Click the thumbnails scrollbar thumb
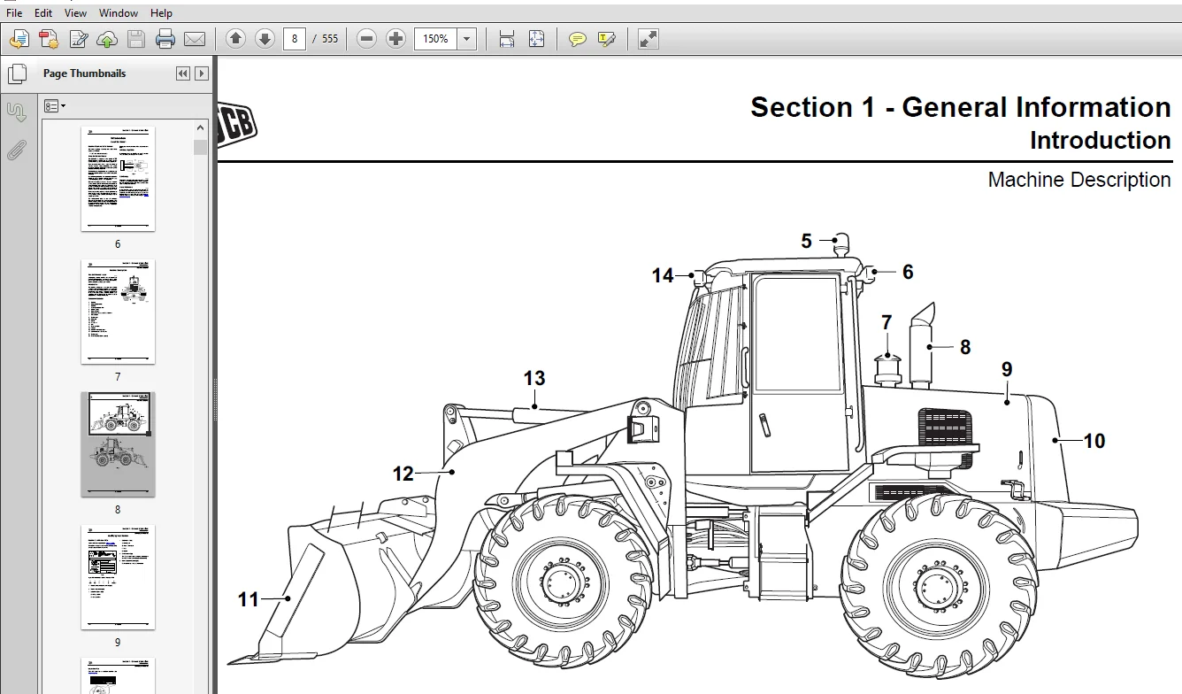The width and height of the screenshot is (1182, 694). click(x=201, y=147)
